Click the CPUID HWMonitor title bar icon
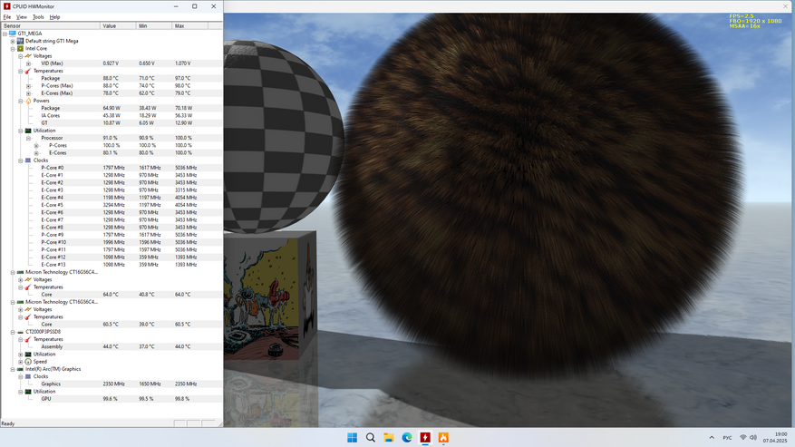795x447 pixels. [6, 6]
